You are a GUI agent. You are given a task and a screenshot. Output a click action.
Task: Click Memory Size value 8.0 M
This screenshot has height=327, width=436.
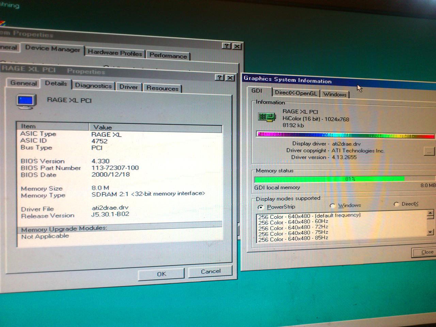[100, 188]
